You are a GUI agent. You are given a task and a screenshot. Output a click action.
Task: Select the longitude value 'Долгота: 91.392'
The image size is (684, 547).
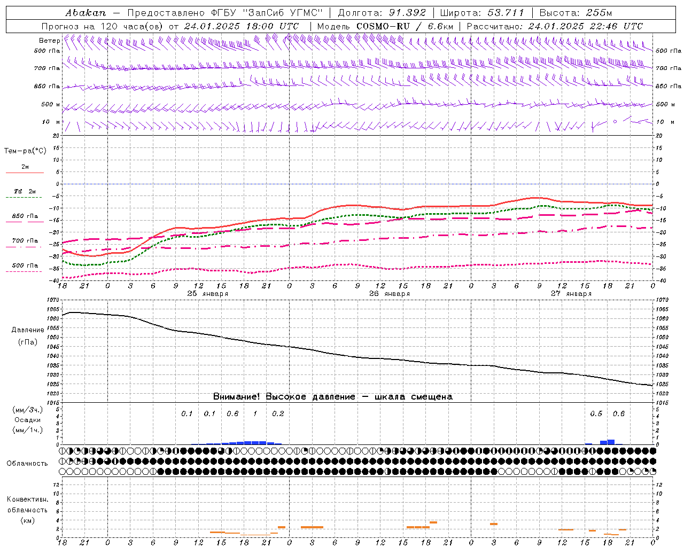tap(382, 13)
